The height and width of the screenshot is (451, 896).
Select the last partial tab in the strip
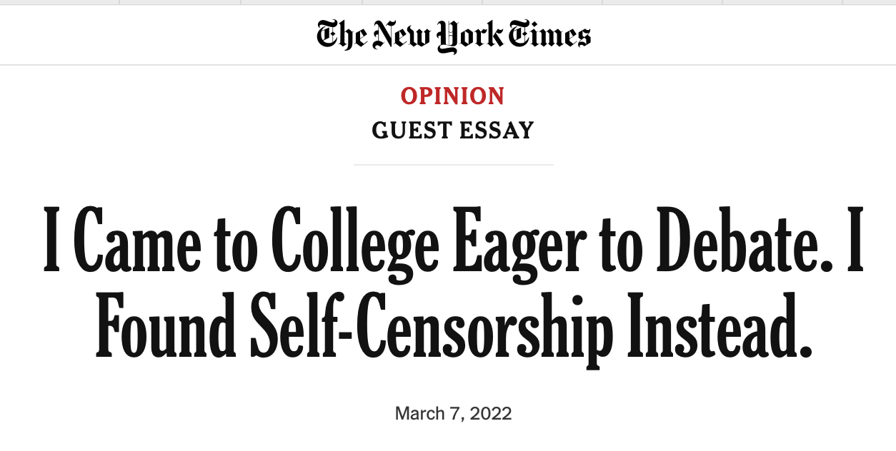[x=870, y=2]
